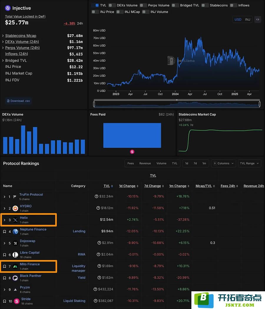Open the Columns dropdown
The width and height of the screenshot is (265, 309).
(223, 163)
